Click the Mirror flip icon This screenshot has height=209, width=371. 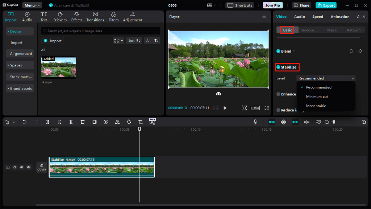[117, 122]
